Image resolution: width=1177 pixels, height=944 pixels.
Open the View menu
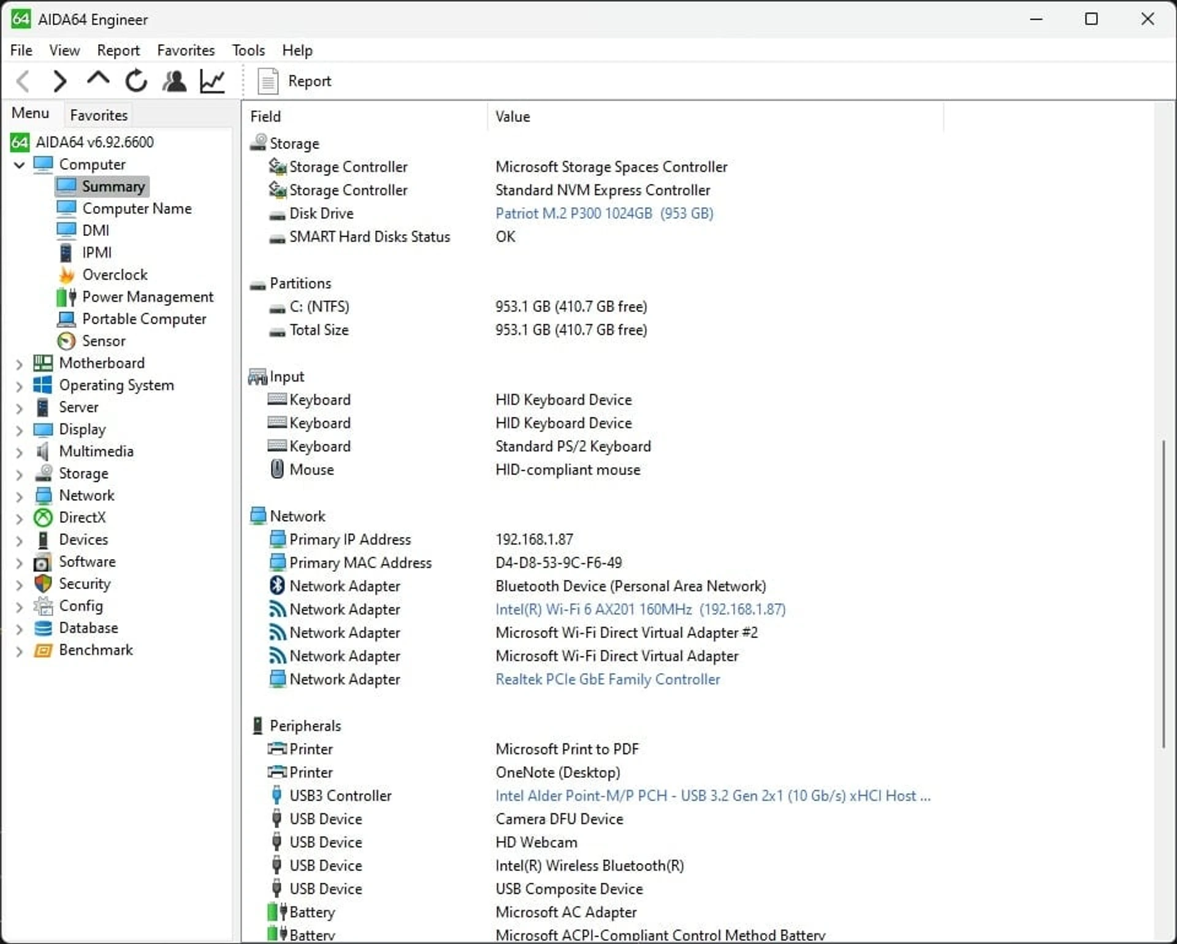64,50
